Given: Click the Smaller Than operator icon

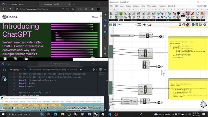Looking at the screenshot, I should pos(143,17).
